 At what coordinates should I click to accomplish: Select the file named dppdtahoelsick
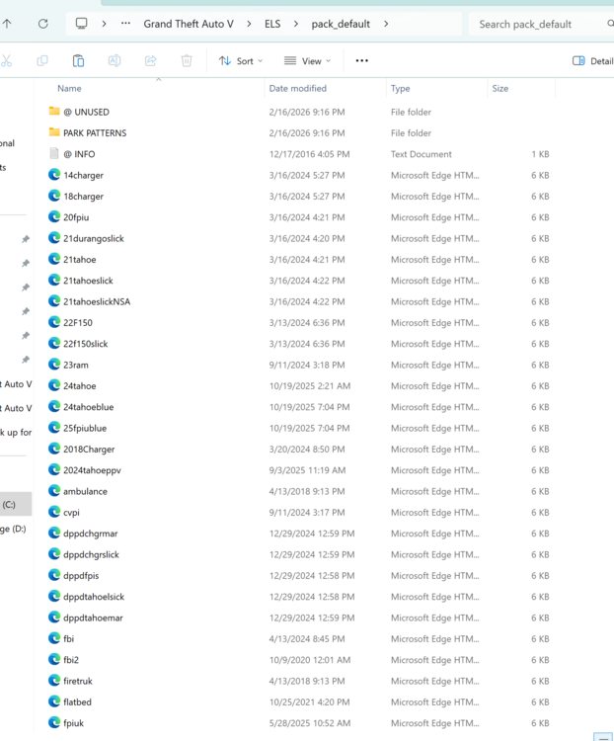click(x=94, y=597)
